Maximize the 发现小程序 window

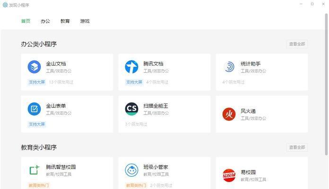tap(312, 4)
